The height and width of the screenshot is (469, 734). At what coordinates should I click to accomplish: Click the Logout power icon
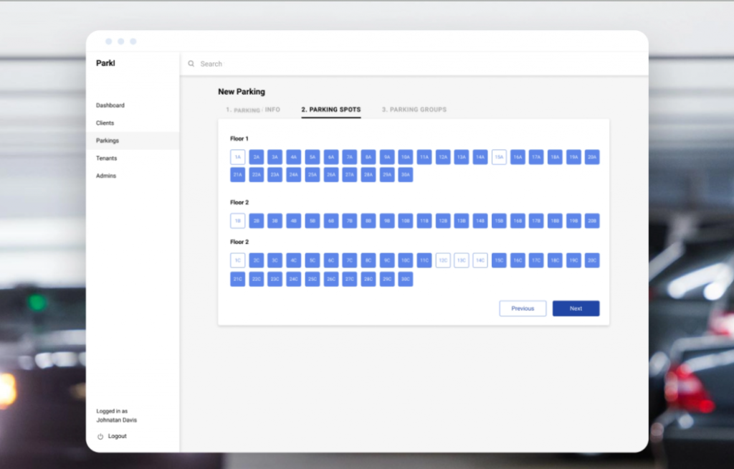100,436
